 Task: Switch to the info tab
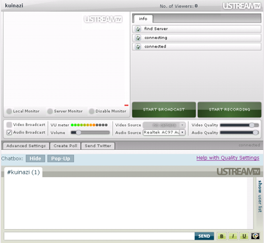tap(143, 18)
